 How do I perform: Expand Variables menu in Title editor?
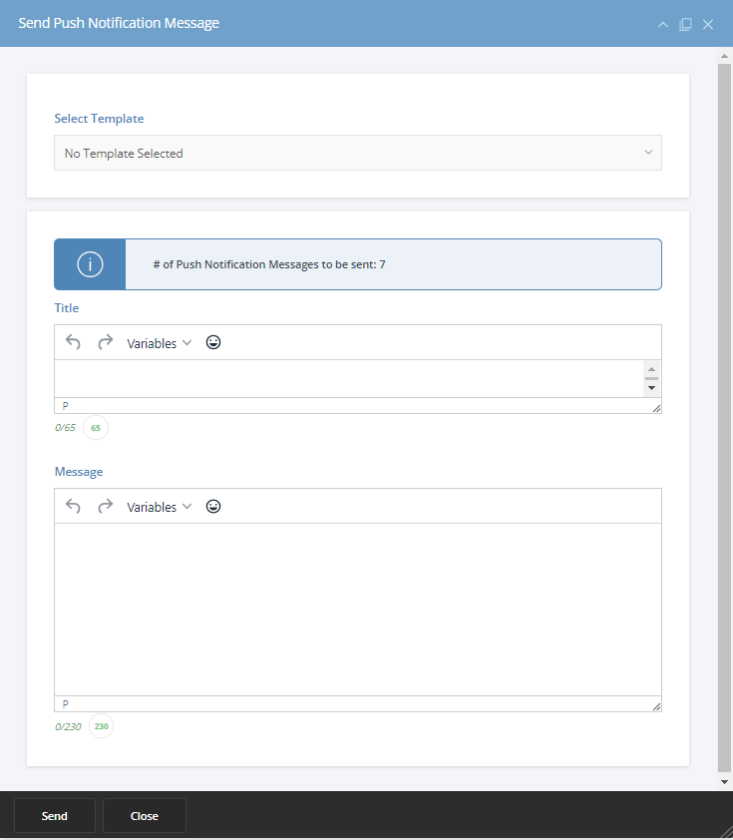tap(159, 343)
